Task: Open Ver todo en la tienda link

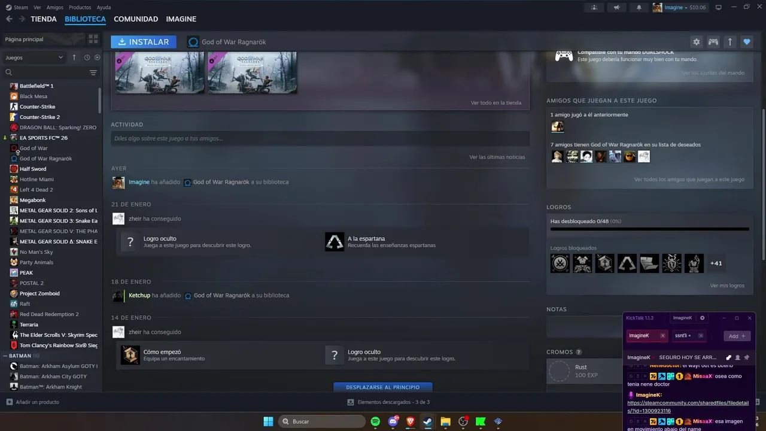Action: coord(496,103)
